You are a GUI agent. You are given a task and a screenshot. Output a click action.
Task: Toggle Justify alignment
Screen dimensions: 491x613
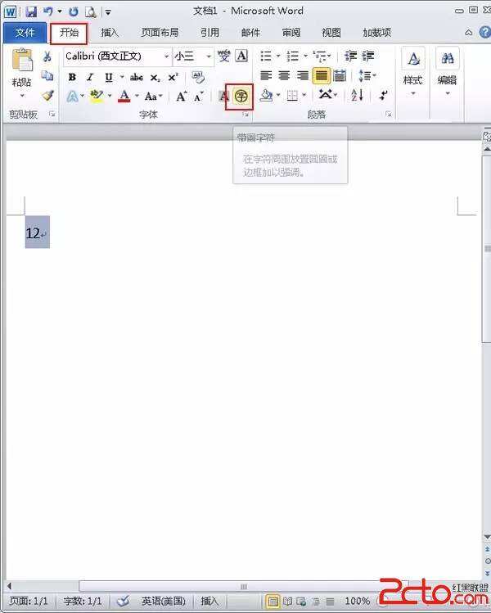point(322,75)
